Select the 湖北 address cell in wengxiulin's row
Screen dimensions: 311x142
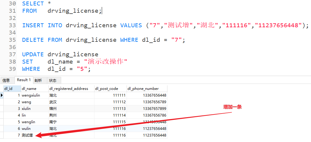click(x=71, y=95)
